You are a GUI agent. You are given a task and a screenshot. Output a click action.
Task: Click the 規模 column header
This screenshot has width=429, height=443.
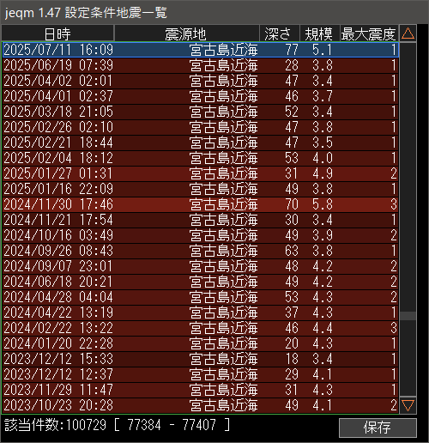(319, 33)
